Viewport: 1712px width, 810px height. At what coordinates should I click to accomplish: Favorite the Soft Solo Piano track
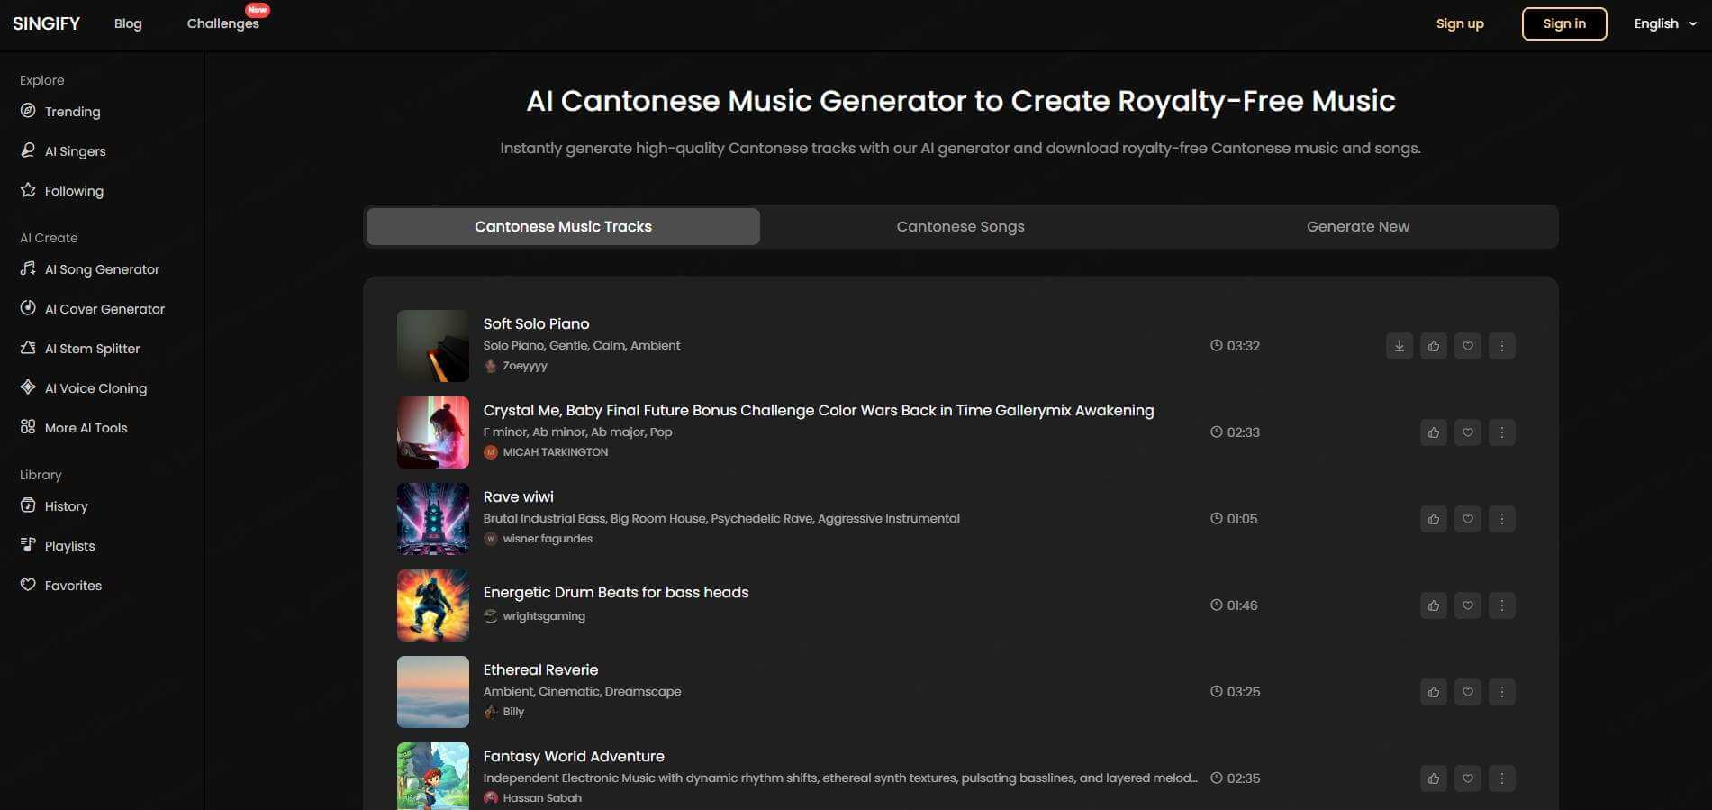(x=1467, y=346)
